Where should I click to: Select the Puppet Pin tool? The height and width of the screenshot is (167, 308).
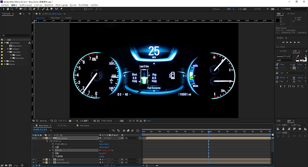tap(61, 9)
